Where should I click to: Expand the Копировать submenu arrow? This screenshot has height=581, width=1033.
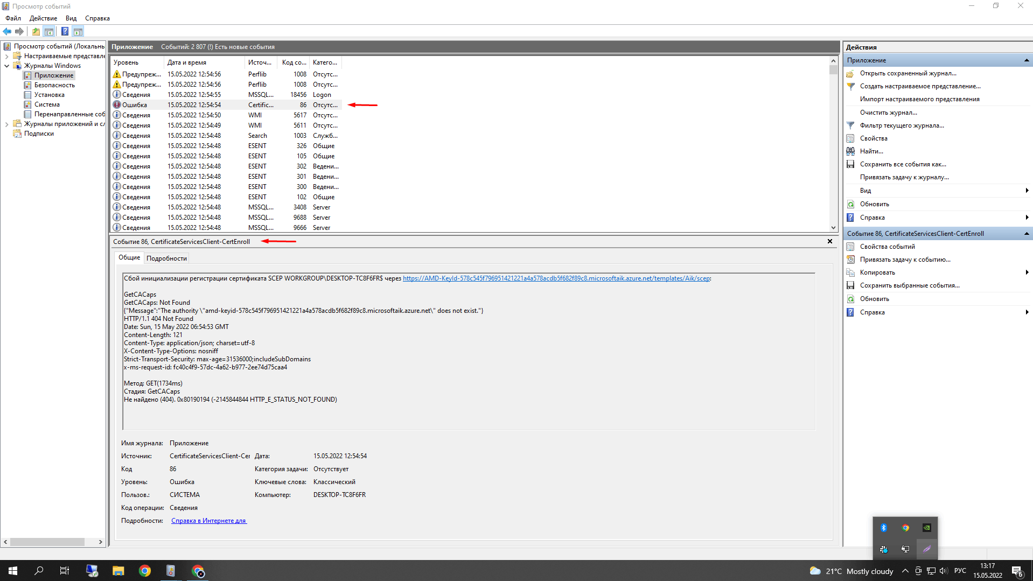pyautogui.click(x=1027, y=272)
